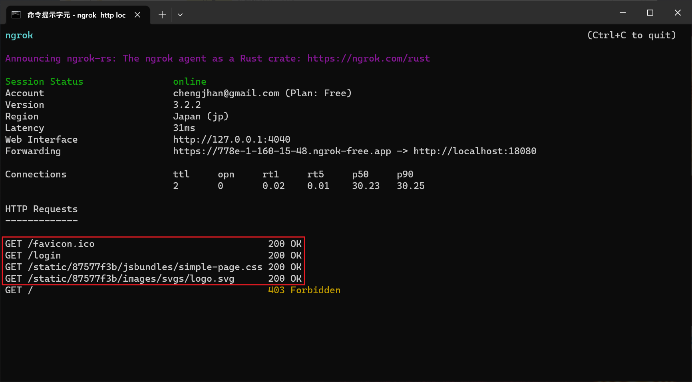Click the https://778e-1-160-15-48.ngrok-free.app forwarding URL

pos(281,151)
